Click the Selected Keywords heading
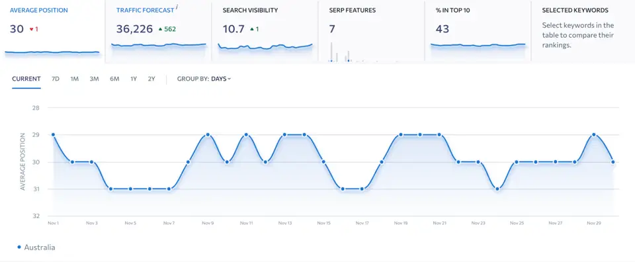Image resolution: width=635 pixels, height=262 pixels. click(575, 10)
